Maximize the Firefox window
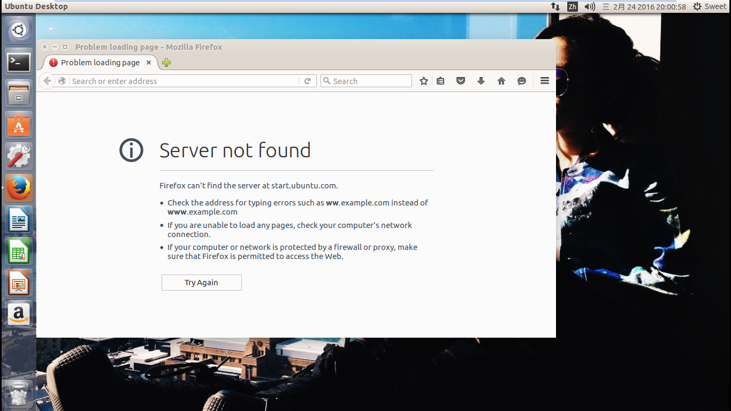This screenshot has height=411, width=731. tap(65, 47)
